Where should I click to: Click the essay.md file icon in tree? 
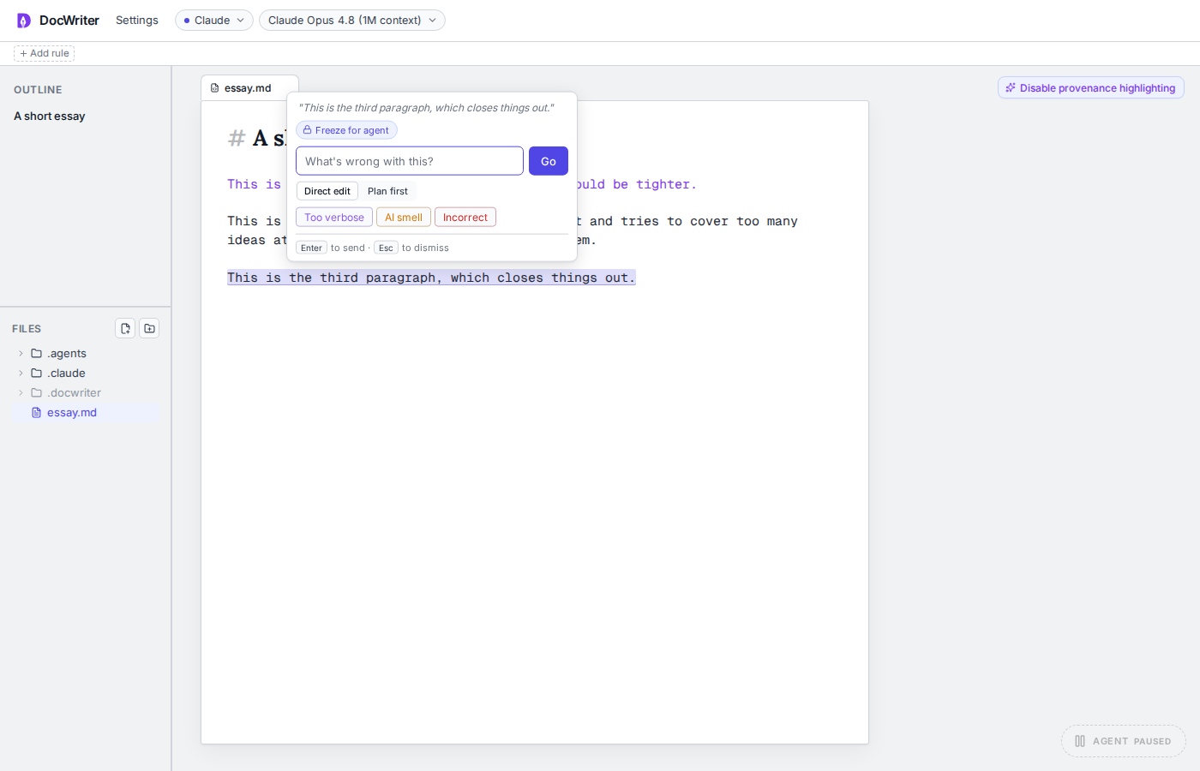click(x=37, y=412)
